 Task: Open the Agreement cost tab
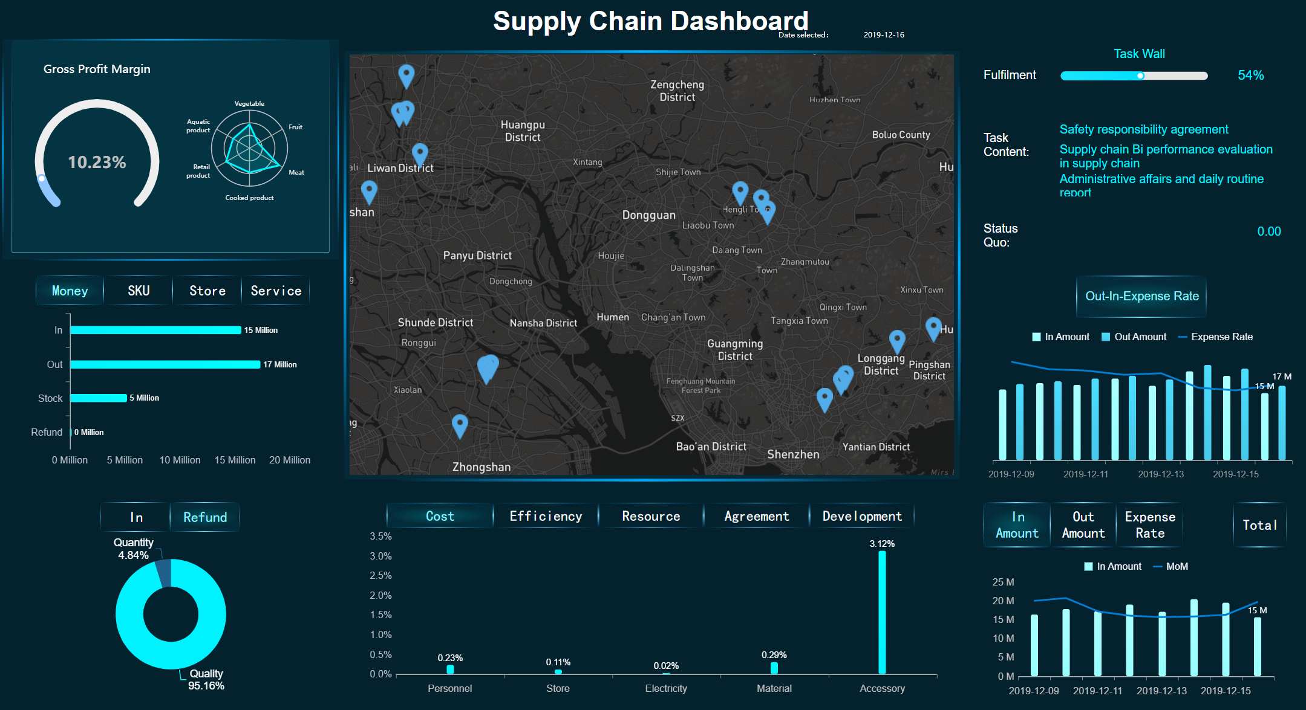click(x=756, y=516)
